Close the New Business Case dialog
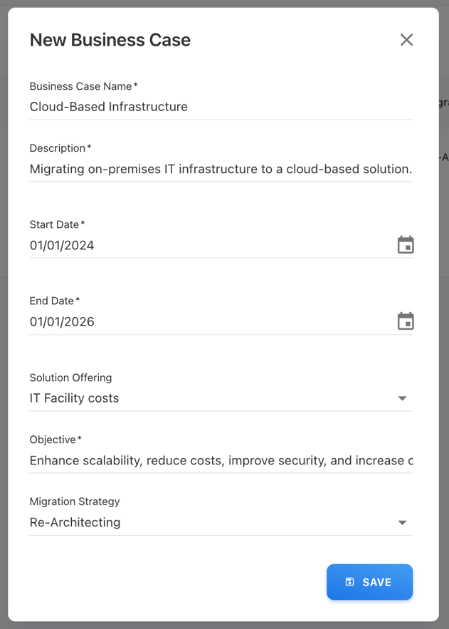 [406, 40]
